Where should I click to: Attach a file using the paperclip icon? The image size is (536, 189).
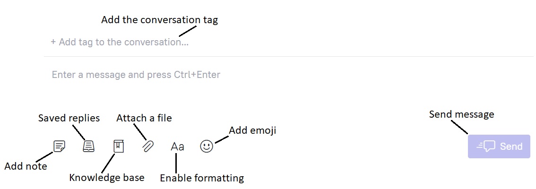click(148, 146)
